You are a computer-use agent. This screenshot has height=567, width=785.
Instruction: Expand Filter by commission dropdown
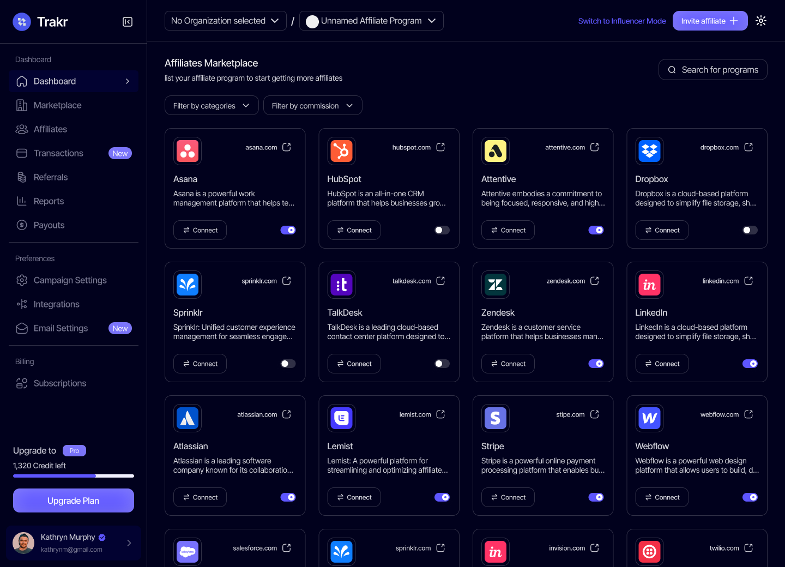312,106
